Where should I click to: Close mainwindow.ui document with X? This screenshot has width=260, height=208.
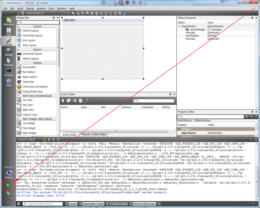click(x=68, y=13)
